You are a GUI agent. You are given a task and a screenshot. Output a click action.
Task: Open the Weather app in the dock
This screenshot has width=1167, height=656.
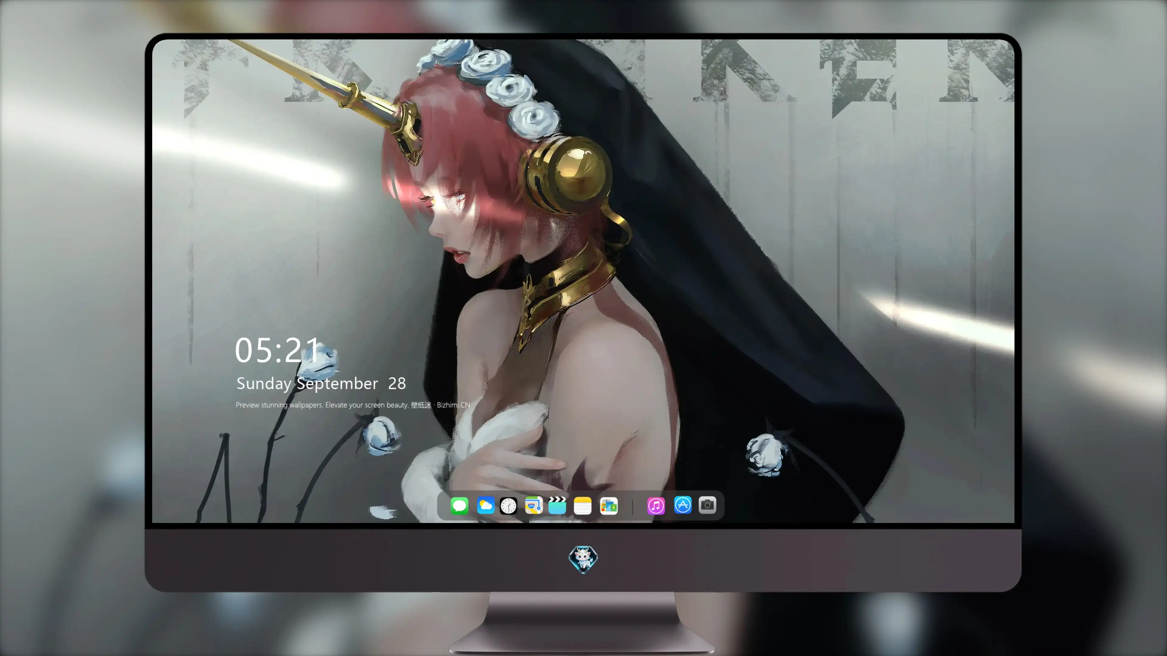(x=486, y=505)
